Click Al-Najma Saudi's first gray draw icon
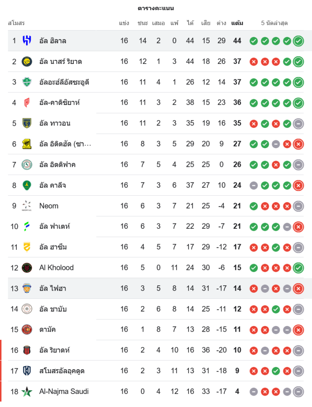 253,392
